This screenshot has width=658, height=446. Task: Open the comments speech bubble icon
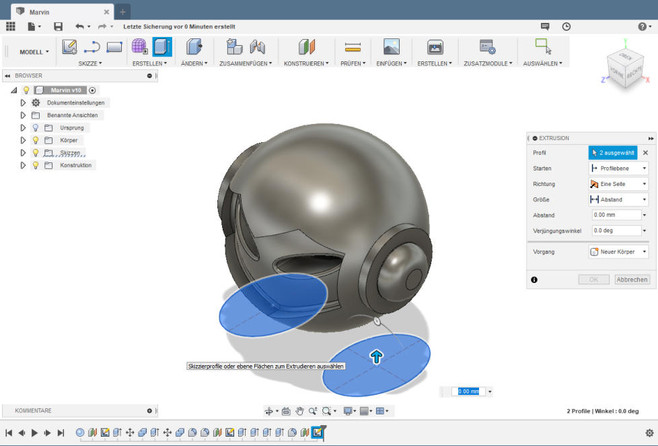pos(545,26)
